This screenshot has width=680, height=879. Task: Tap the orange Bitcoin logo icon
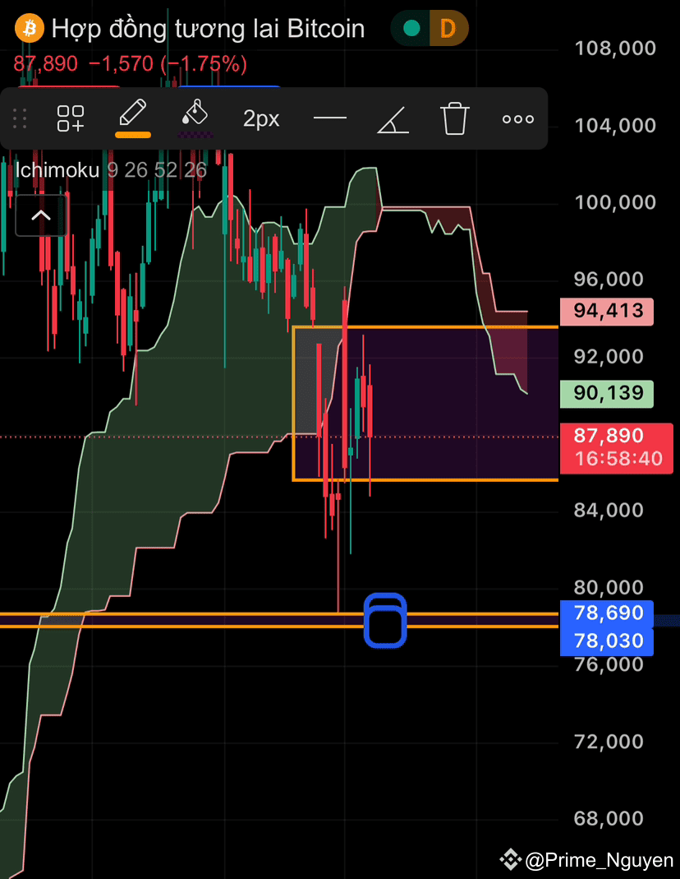click(29, 28)
